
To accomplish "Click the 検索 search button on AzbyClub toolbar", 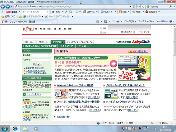I will coord(56,12).
